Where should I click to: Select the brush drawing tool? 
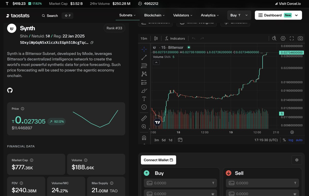tap(144, 91)
